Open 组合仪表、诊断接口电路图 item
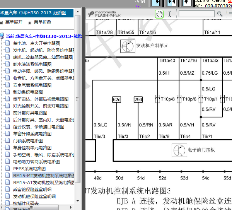 39,127
